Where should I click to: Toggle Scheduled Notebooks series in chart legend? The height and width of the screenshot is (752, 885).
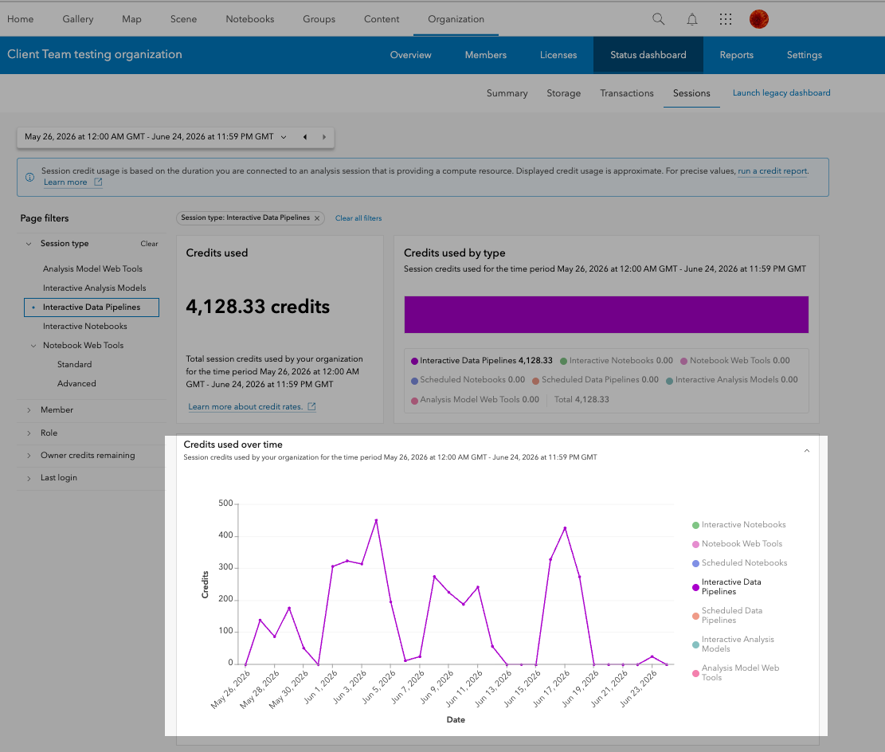coord(739,563)
